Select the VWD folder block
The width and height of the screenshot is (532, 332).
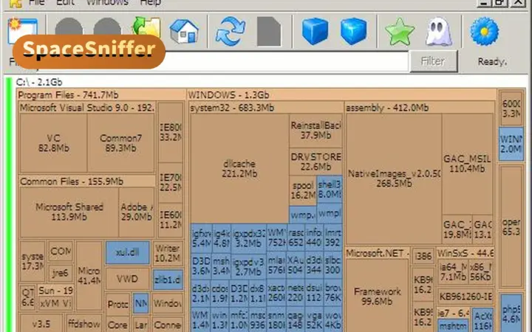(127, 279)
